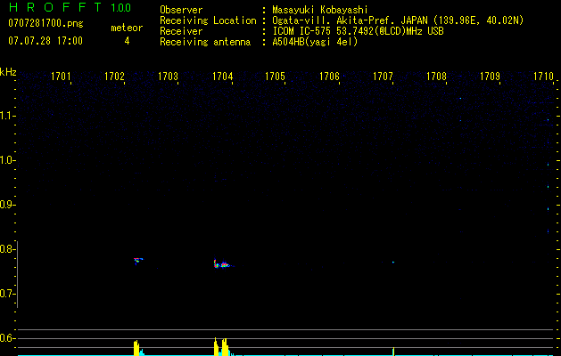Click the 1704 time axis label
This screenshot has width=561, height=356.
click(223, 76)
